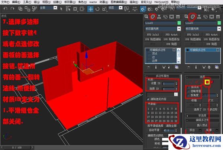Open the Modify tab in right command panel
223x150 pixels.
[x=193, y=17]
